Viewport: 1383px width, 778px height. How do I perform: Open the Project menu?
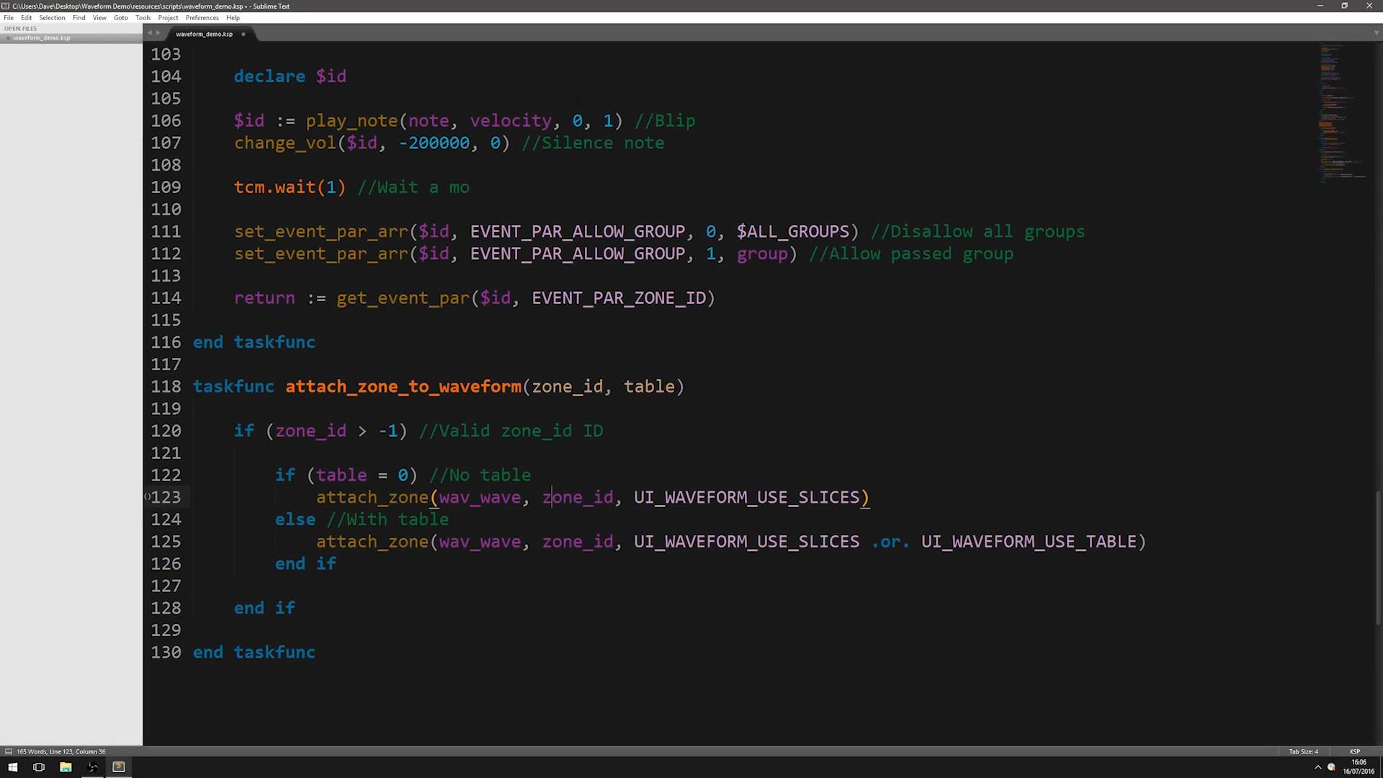click(168, 17)
